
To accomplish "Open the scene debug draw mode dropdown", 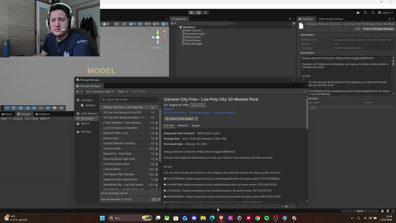I will pyautogui.click(x=105, y=24).
